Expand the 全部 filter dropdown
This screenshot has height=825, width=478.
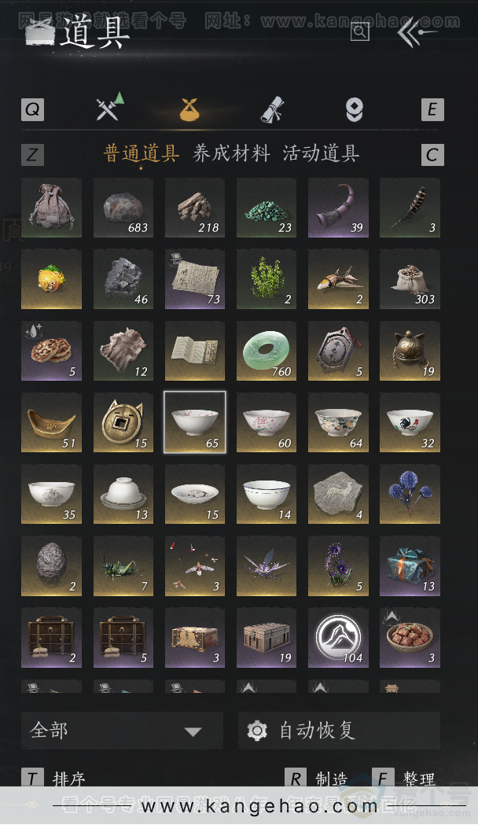[x=122, y=731]
